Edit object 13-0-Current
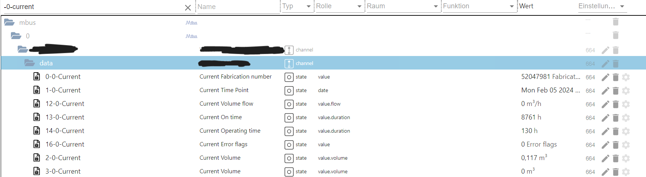 coord(605,118)
